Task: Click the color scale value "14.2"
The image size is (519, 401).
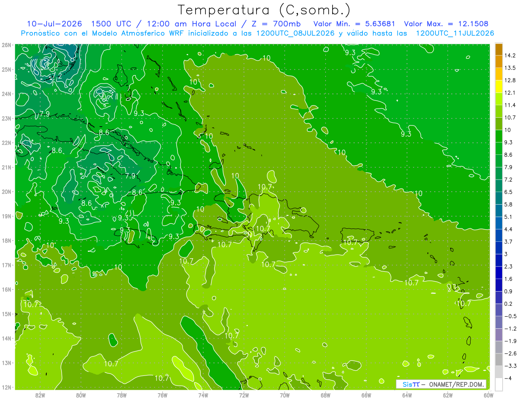Action: point(510,55)
